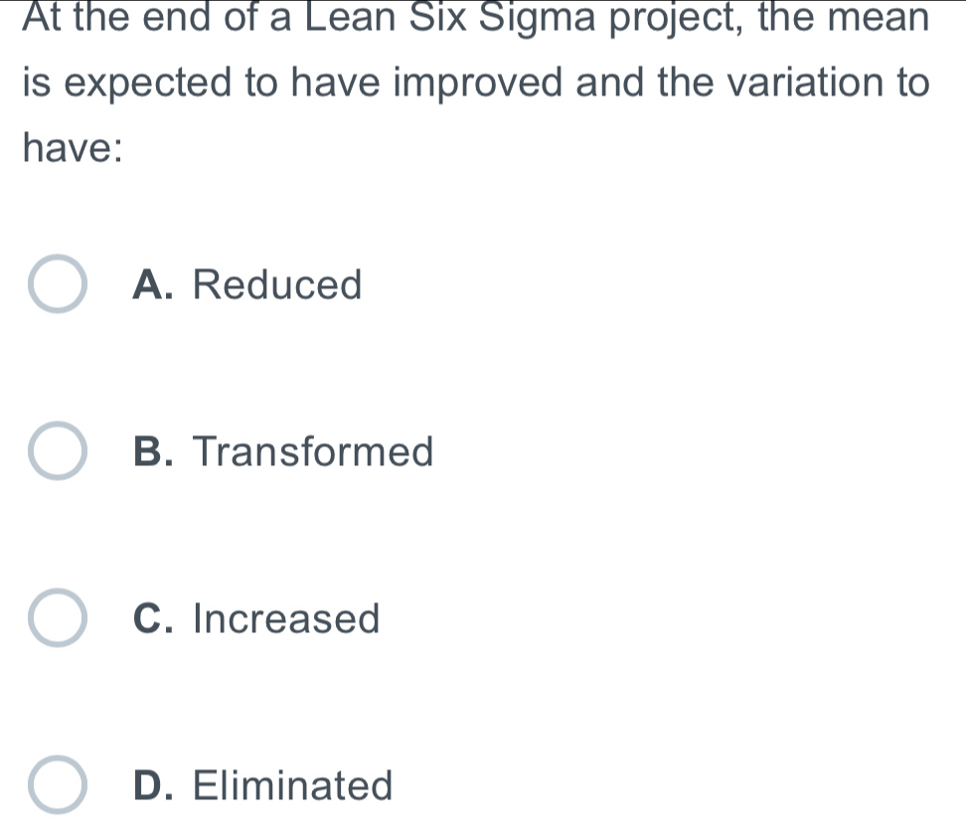Click the bold 'A.' option letter

[155, 285]
